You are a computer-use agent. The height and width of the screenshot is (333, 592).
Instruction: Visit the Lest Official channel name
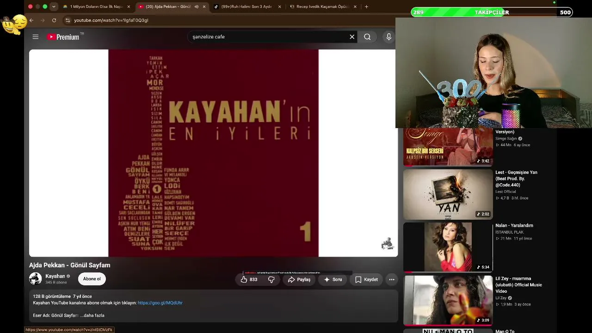(x=506, y=191)
